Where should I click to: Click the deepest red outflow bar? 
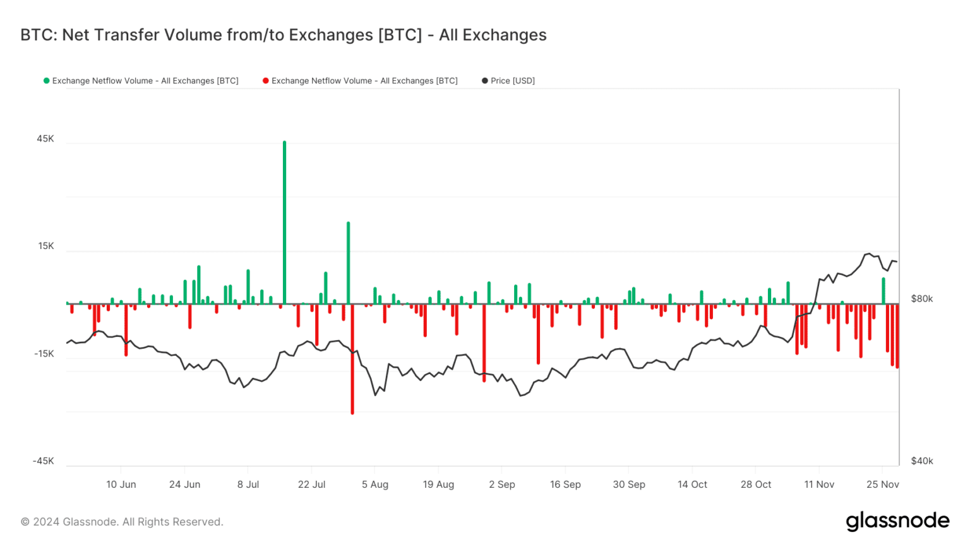click(x=352, y=360)
